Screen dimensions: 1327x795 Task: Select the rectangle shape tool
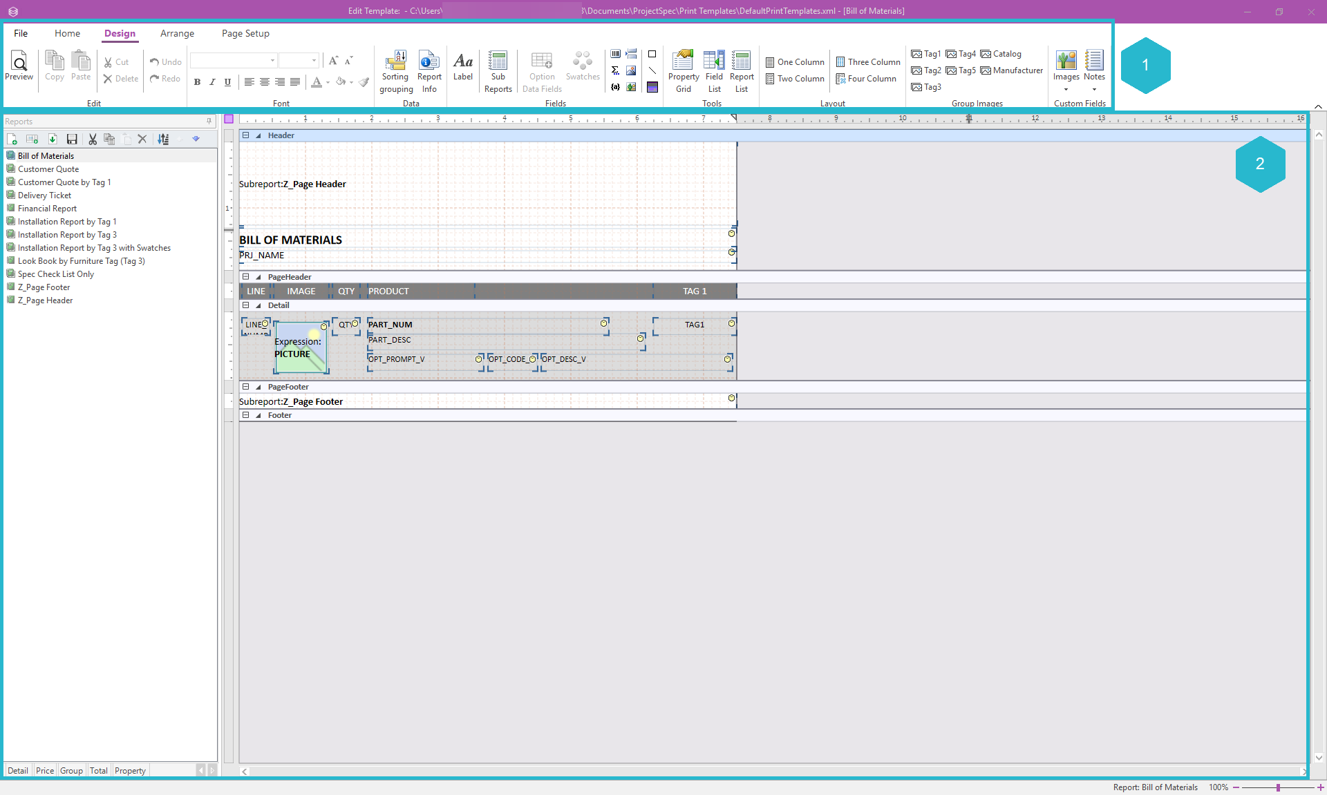pyautogui.click(x=652, y=54)
